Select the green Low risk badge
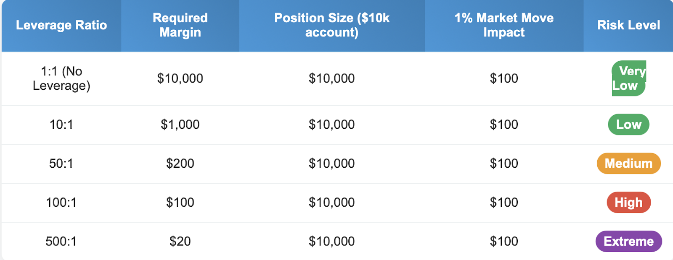 point(628,125)
